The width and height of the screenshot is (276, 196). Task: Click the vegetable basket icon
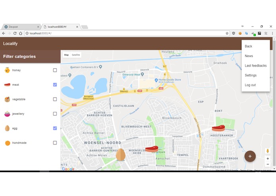coord(7,99)
